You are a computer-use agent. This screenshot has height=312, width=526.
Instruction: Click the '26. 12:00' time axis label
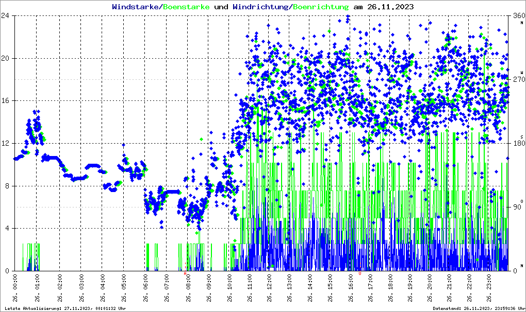(269, 290)
